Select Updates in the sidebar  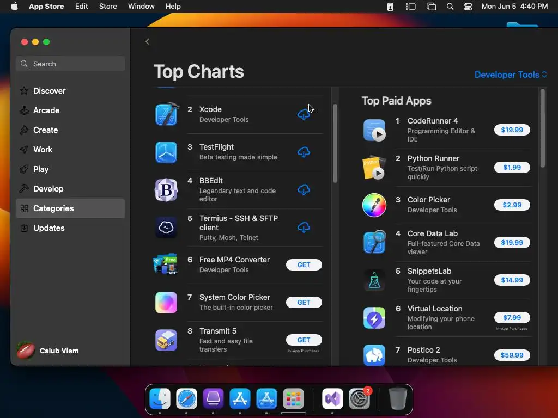coord(70,228)
